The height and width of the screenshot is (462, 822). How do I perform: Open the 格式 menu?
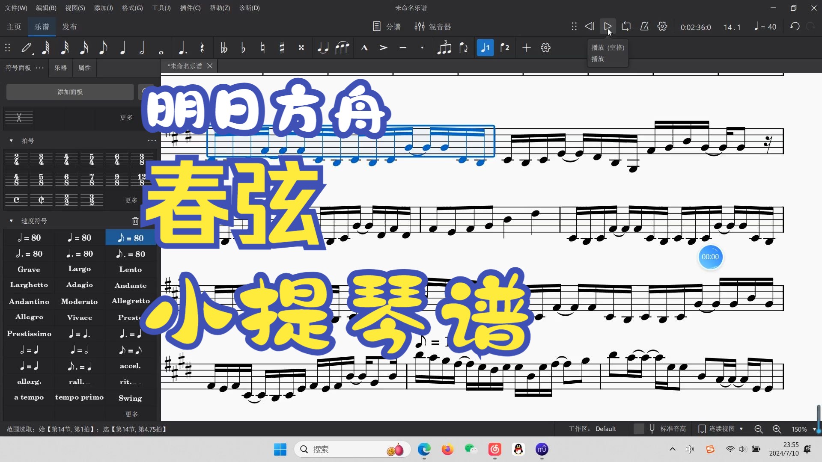[132, 8]
